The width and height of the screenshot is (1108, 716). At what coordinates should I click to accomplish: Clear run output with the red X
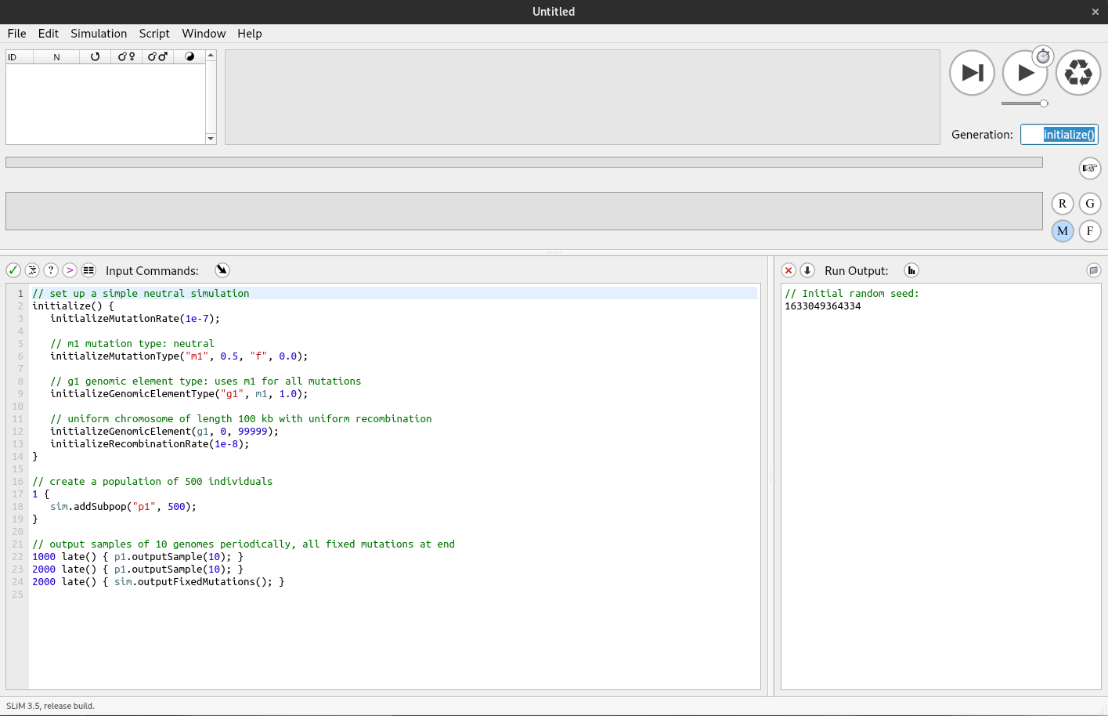tap(789, 270)
